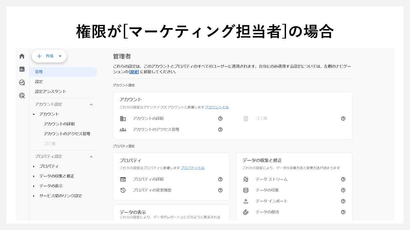
Task: Click the プロパティの変更履歴 history icon
Action: (x=123, y=190)
